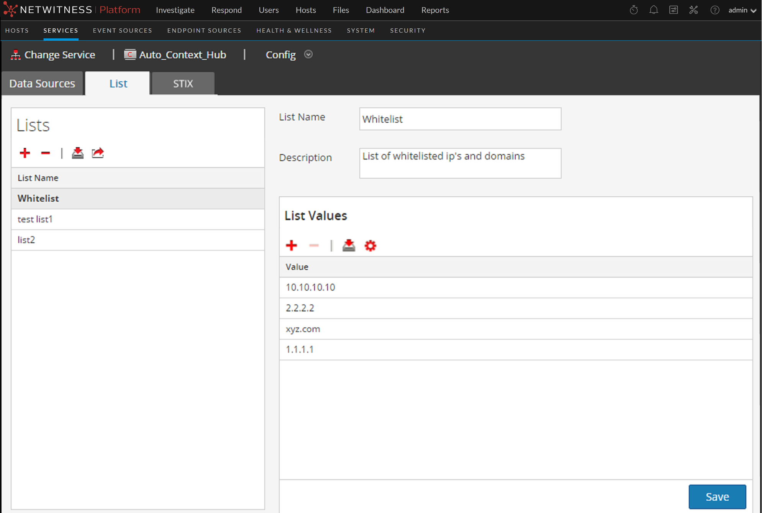Image resolution: width=762 pixels, height=513 pixels.
Task: Click the import list icon in Lists
Action: point(77,153)
